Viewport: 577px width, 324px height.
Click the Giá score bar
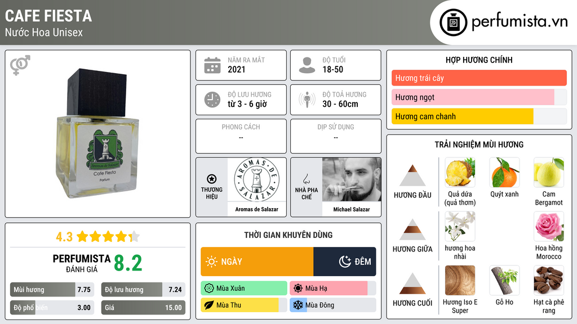(143, 308)
